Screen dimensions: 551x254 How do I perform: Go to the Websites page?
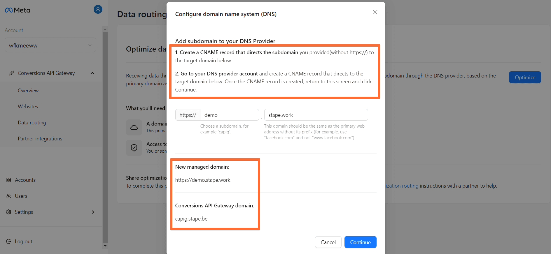coord(28,107)
